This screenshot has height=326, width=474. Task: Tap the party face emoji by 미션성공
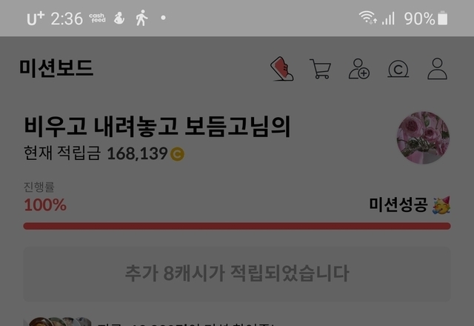(x=441, y=205)
